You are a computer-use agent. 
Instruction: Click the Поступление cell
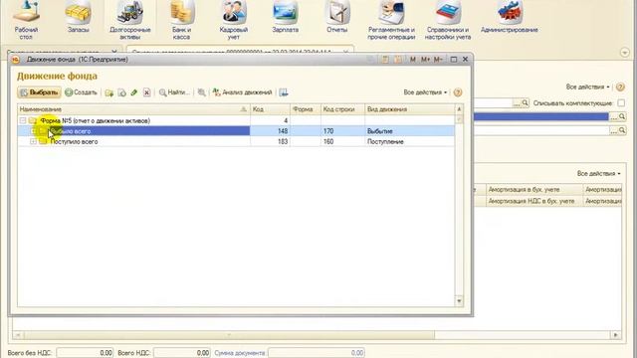pyautogui.click(x=409, y=141)
